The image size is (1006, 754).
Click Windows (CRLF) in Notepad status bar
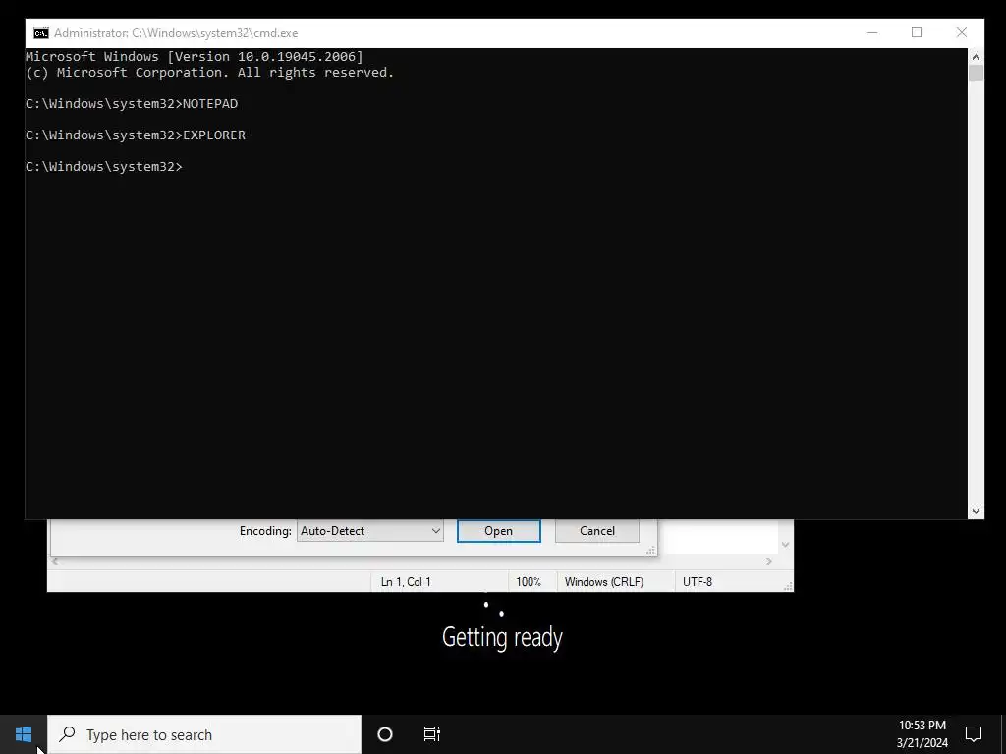click(604, 582)
